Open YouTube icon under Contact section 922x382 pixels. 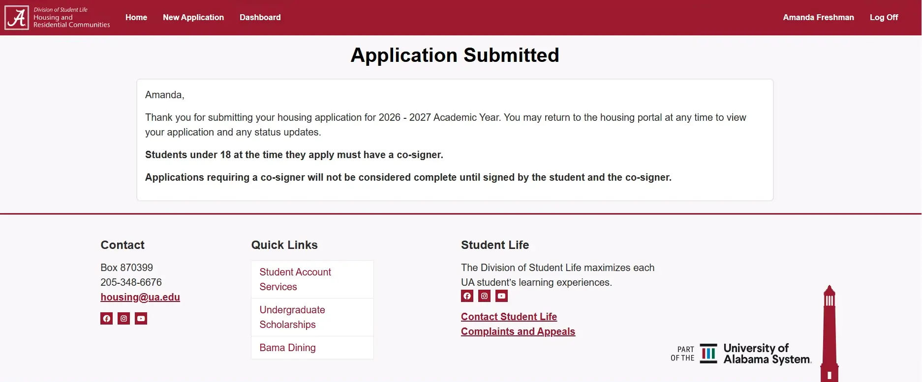pos(141,319)
